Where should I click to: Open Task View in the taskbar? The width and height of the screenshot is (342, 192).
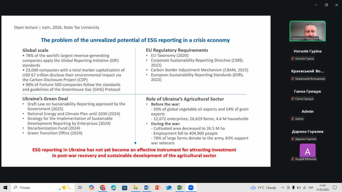pos(80,188)
